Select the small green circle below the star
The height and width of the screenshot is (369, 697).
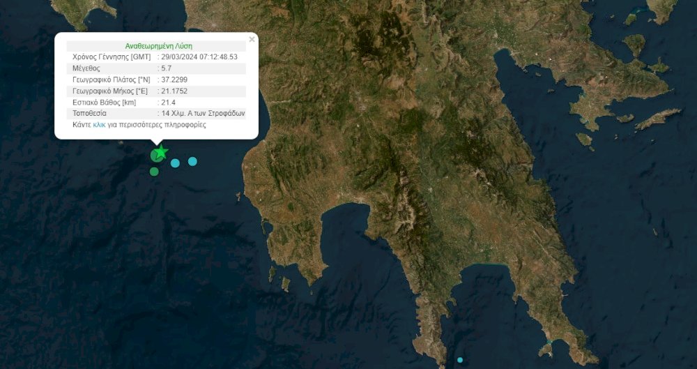[154, 172]
